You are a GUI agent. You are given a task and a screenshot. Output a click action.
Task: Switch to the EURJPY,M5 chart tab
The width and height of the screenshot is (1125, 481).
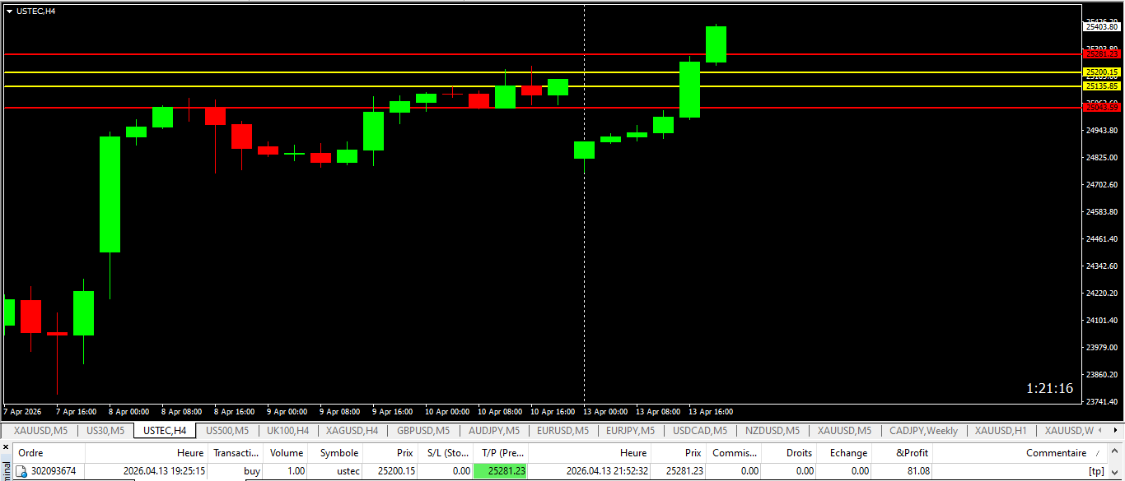click(x=630, y=431)
